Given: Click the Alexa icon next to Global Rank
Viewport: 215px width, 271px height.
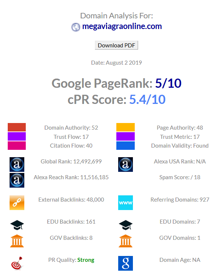Looking at the screenshot, I should click(x=17, y=165).
